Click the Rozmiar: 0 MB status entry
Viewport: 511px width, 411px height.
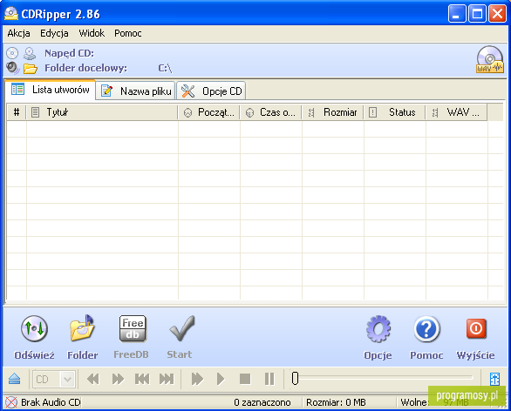click(336, 402)
